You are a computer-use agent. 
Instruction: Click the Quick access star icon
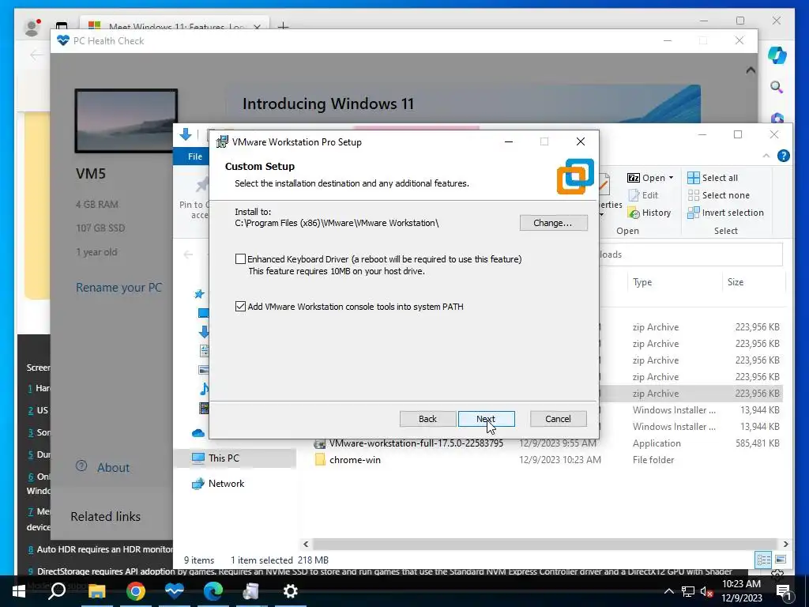(199, 294)
